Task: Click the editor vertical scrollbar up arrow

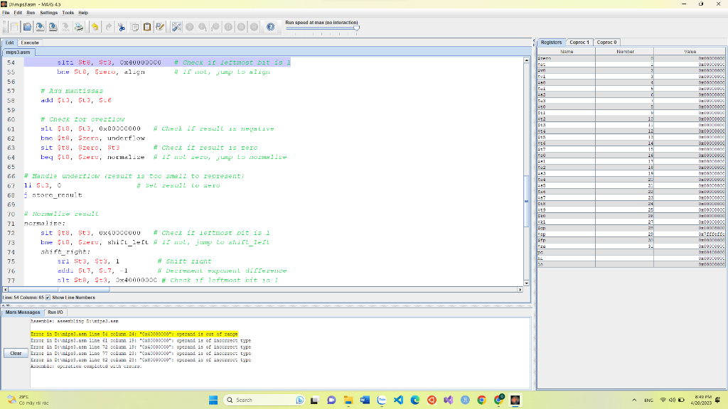Action: 527,60
